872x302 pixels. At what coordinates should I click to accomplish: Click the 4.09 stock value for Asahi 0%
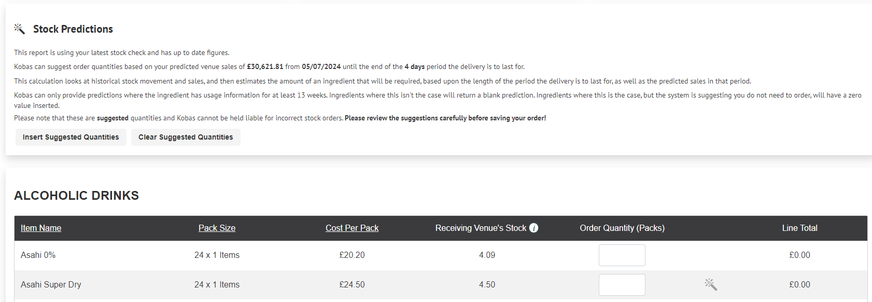pos(487,255)
